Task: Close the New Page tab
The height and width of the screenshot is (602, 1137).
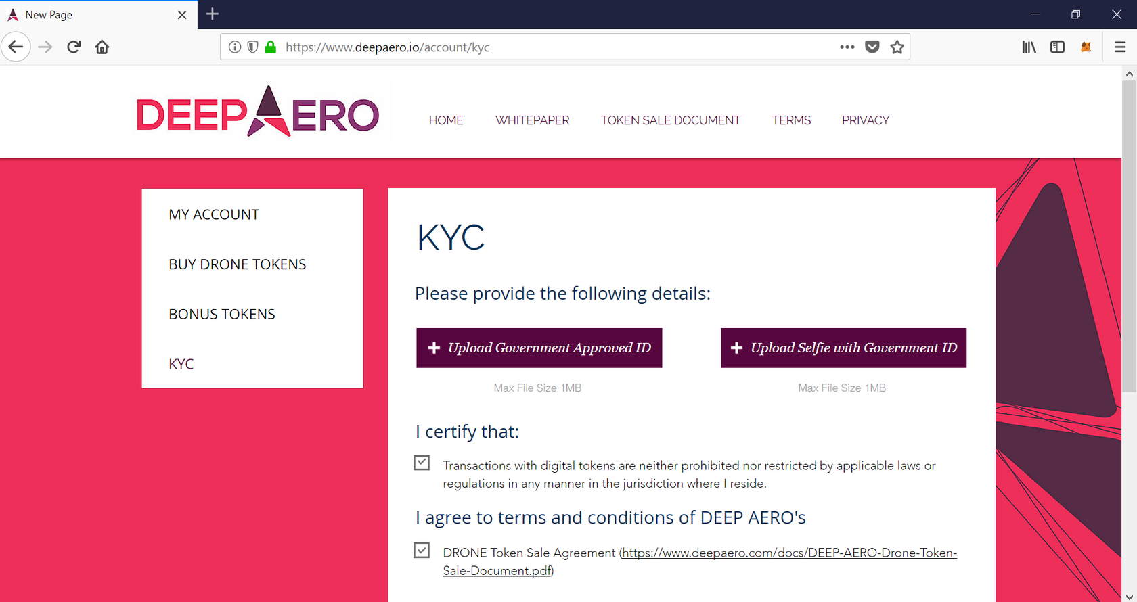Action: point(182,15)
